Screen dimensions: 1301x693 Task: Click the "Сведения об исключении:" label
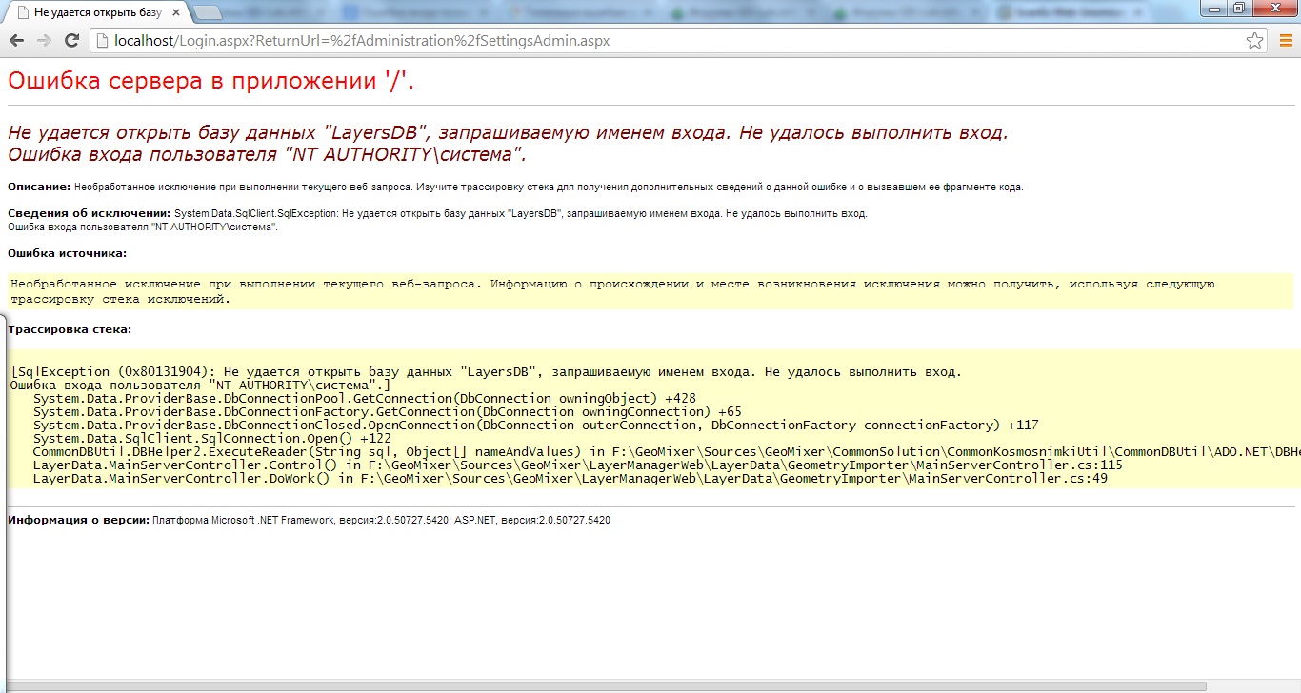tap(89, 213)
